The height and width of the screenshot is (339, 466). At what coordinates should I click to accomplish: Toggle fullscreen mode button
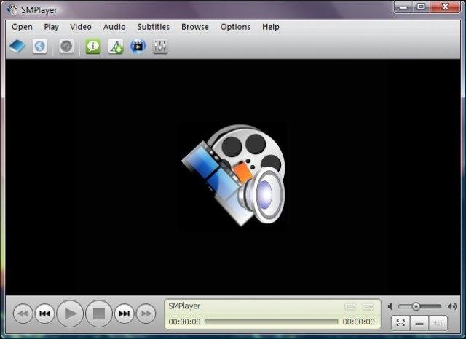pos(400,323)
